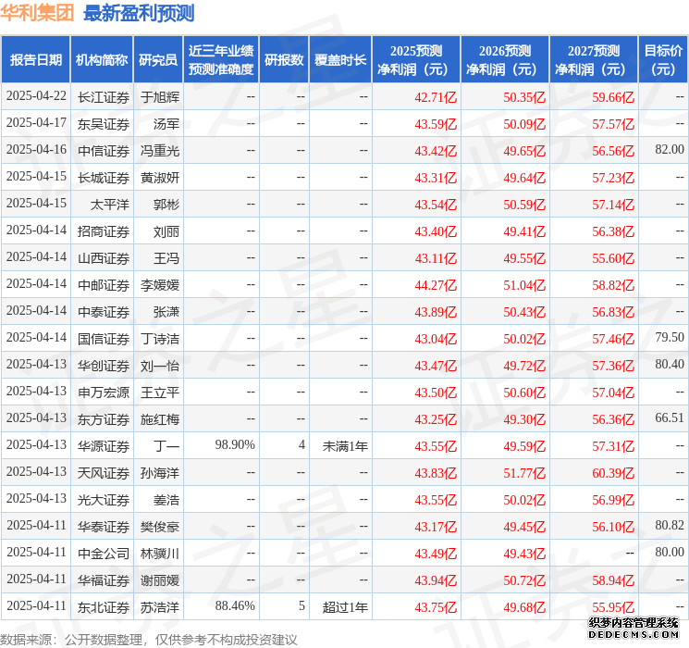Click the 2025-04-22 report date
The image size is (689, 648).
[x=36, y=96]
